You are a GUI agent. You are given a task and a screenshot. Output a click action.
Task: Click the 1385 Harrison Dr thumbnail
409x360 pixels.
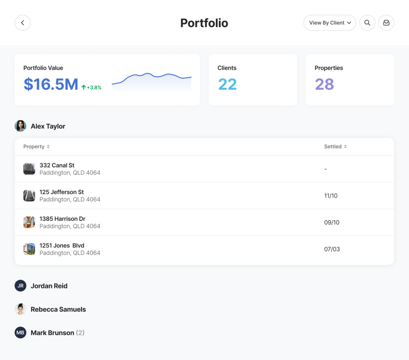tap(29, 222)
